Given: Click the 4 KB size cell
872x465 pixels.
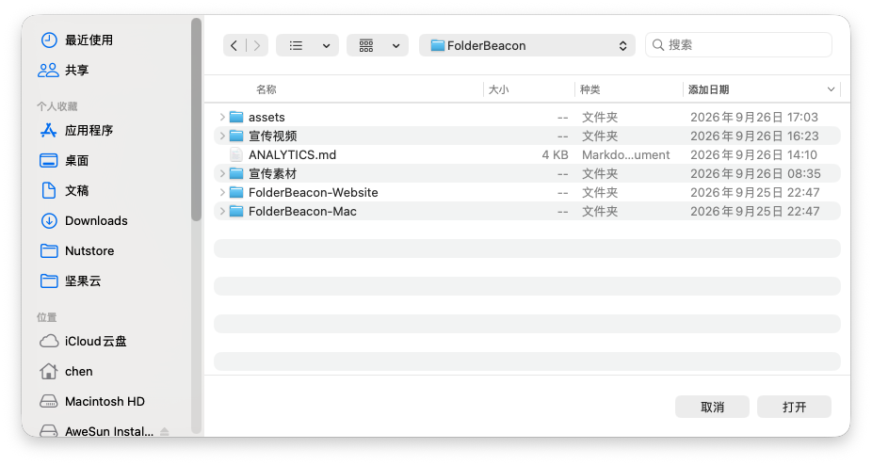Looking at the screenshot, I should coord(555,154).
